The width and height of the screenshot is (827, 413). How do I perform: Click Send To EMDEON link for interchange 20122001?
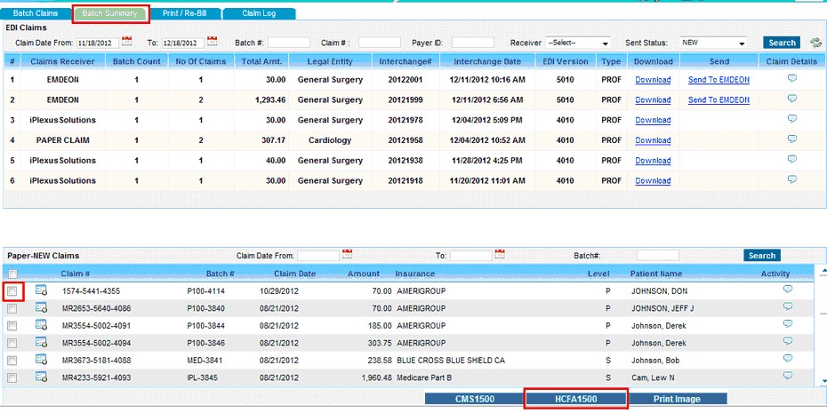(x=719, y=80)
